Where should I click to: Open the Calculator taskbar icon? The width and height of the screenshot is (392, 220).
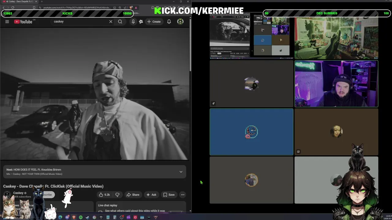tap(115, 217)
